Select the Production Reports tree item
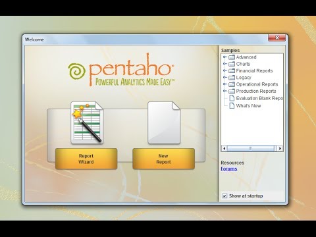Image resolution: width=316 pixels, height=237 pixels. pyautogui.click(x=256, y=92)
